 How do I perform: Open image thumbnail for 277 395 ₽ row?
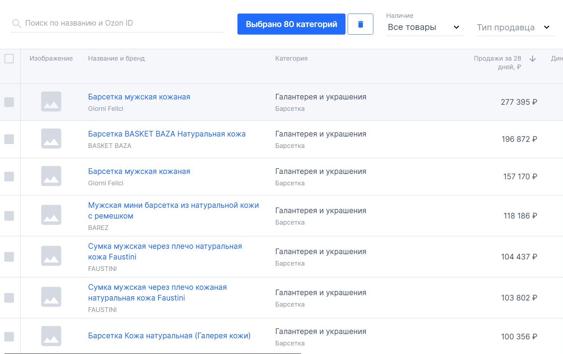click(x=51, y=102)
